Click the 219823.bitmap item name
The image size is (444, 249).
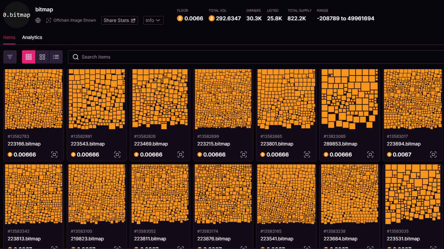pos(87,239)
